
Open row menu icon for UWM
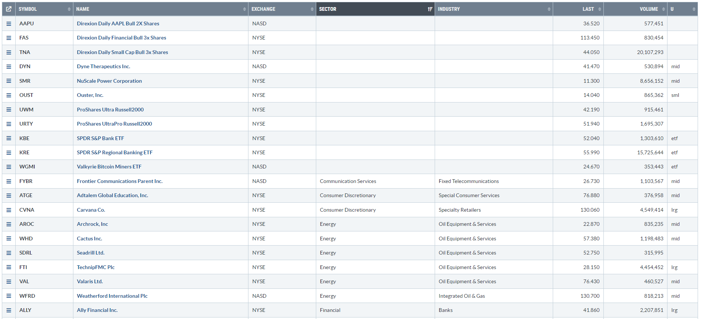9,110
